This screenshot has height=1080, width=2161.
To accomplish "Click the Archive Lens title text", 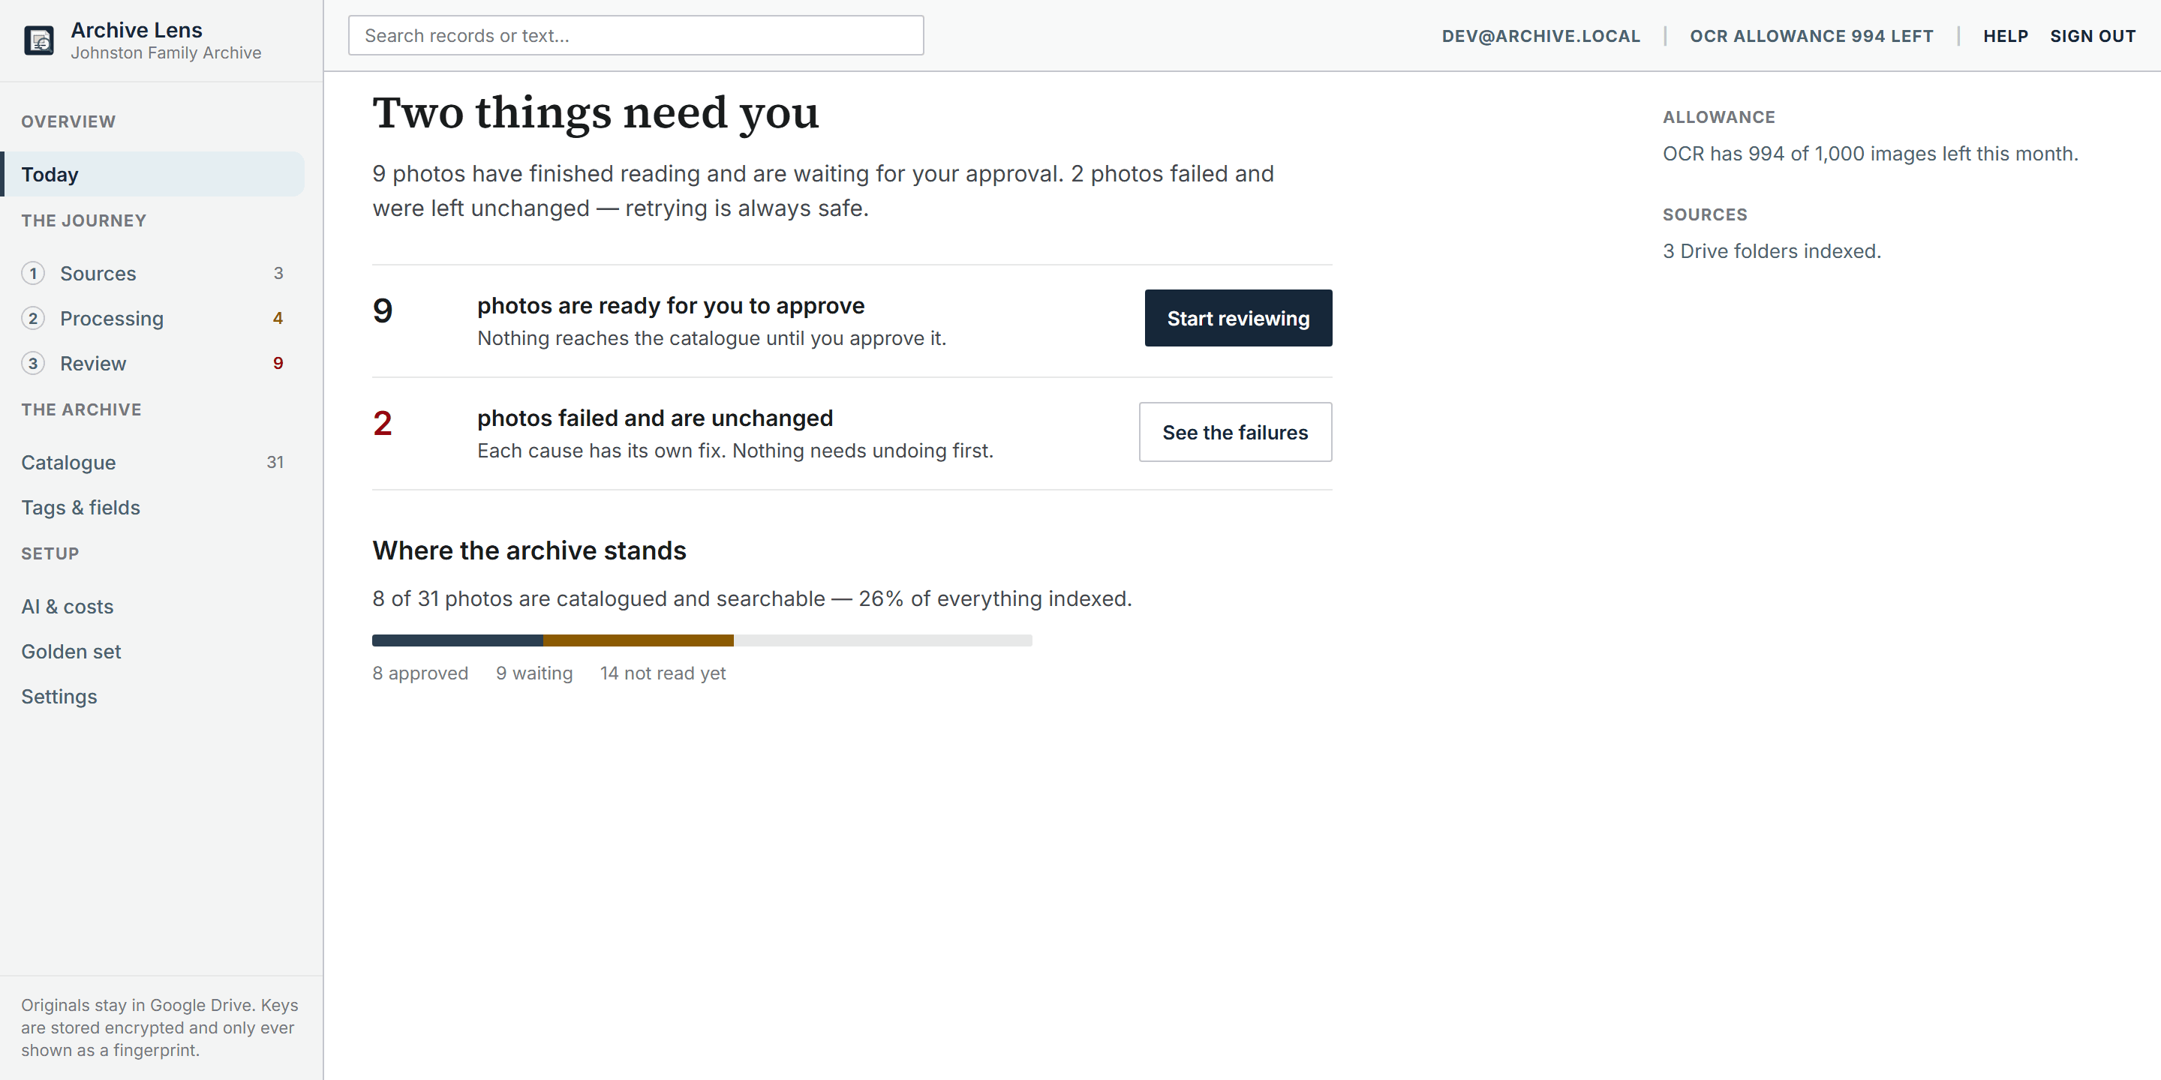I will (137, 30).
